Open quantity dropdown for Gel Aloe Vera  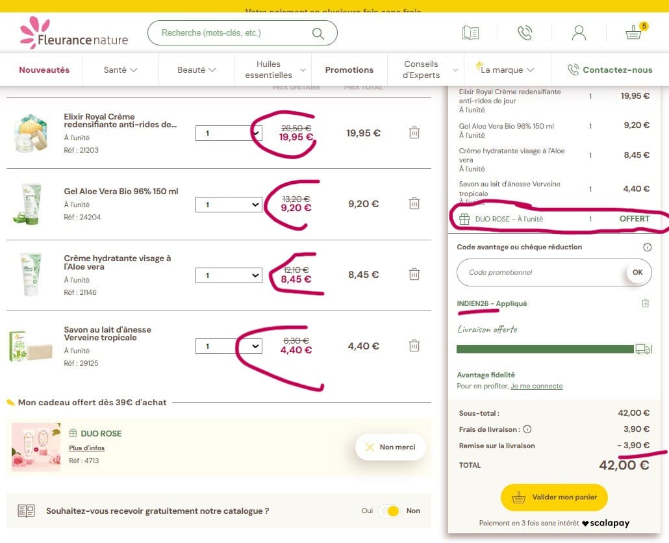(229, 205)
